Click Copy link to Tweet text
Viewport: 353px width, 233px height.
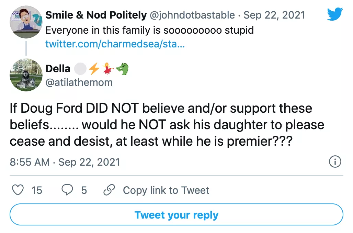(166, 190)
